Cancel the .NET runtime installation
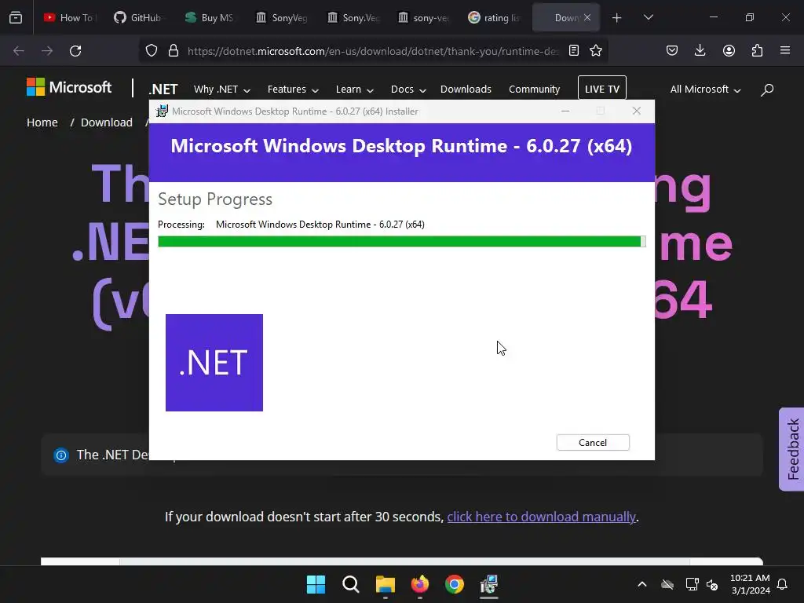The image size is (804, 603). pos(593,443)
